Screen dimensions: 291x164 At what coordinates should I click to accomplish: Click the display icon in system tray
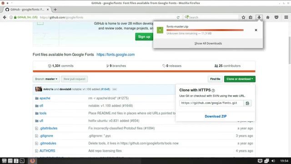(260, 161)
